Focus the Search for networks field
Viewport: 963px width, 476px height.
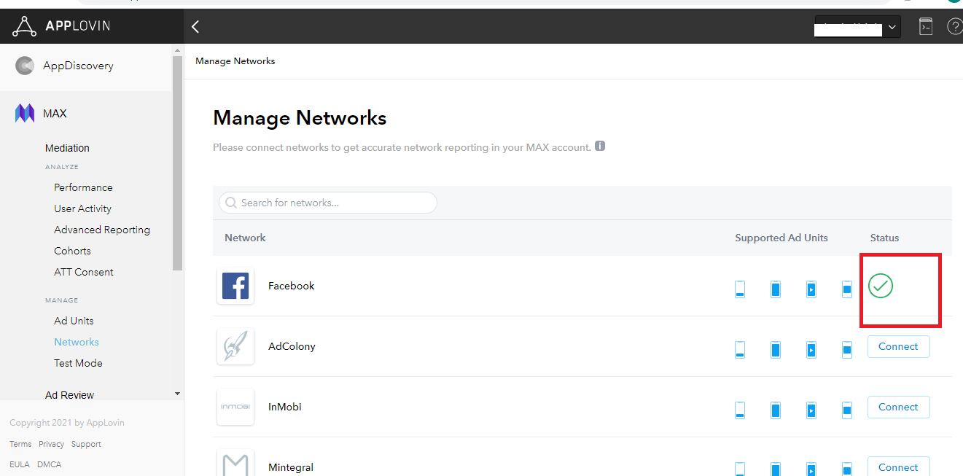[327, 203]
